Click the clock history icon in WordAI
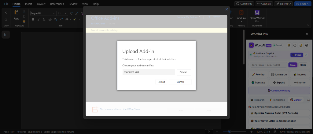The width and height of the screenshot is (313, 134). [x=295, y=45]
